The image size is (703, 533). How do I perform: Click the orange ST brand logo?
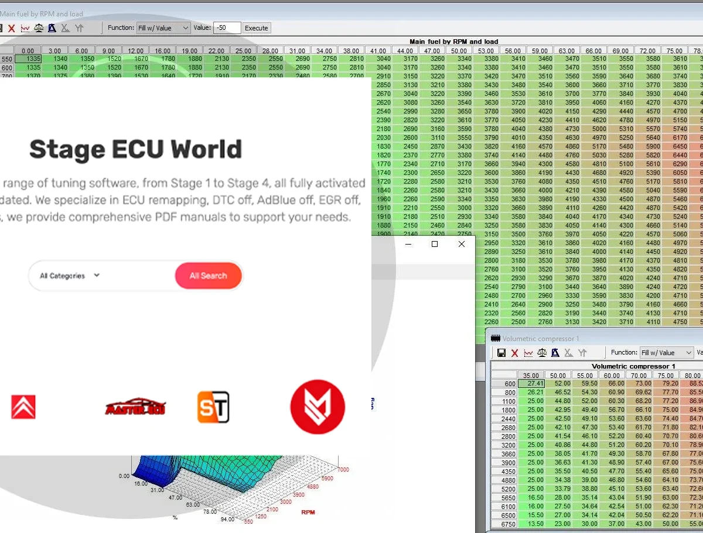point(213,407)
